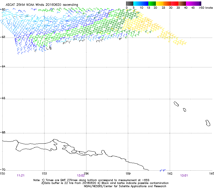The height and width of the screenshot is (188, 214).
Task: Select the gray 0-5 knots color swatch
Action: pos(130,3)
